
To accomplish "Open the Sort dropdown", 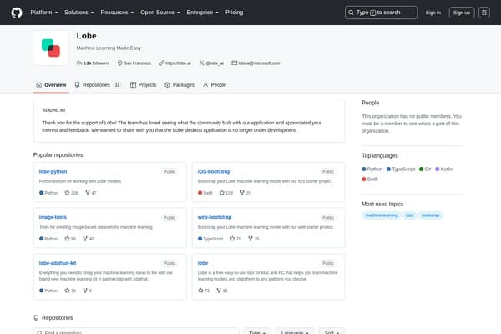I will tap(331, 332).
